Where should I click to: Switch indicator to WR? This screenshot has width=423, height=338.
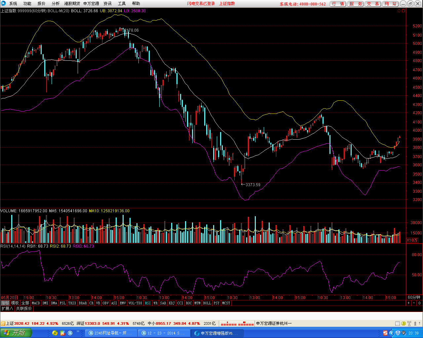pos(155,303)
